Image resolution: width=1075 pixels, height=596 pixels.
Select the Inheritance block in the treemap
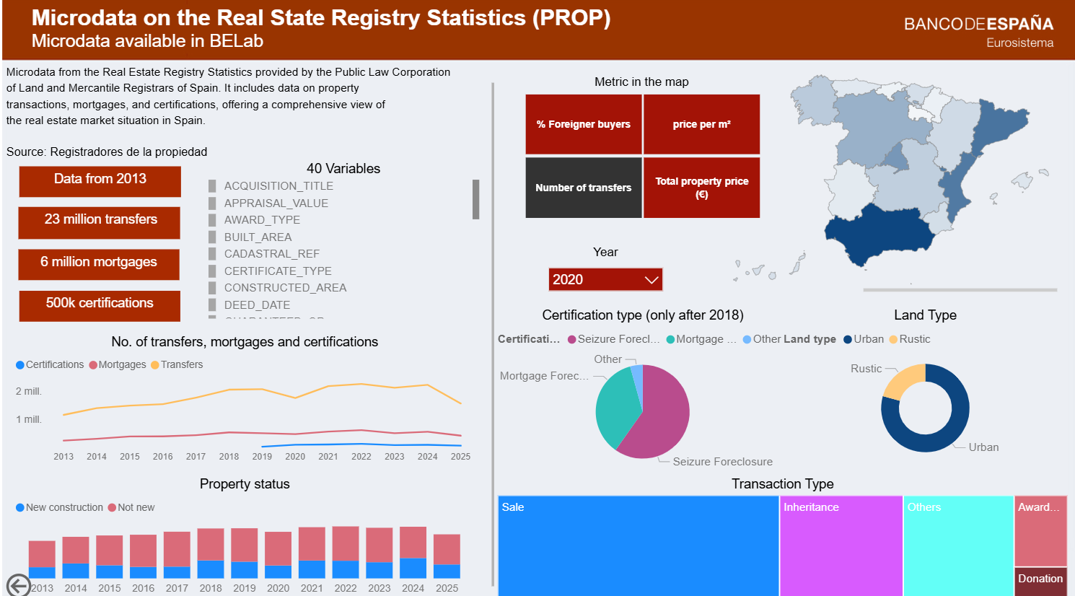pos(841,545)
